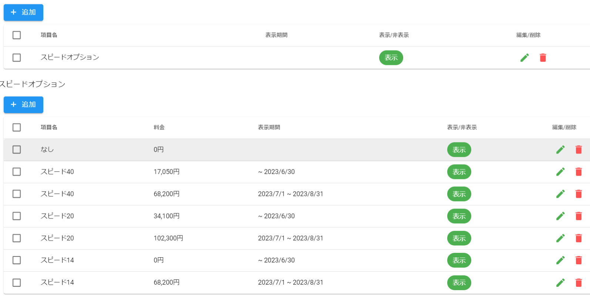The width and height of the screenshot is (590, 299).
Task: Switch visibility of スピード14 priced 68,200円
Action: tap(459, 282)
